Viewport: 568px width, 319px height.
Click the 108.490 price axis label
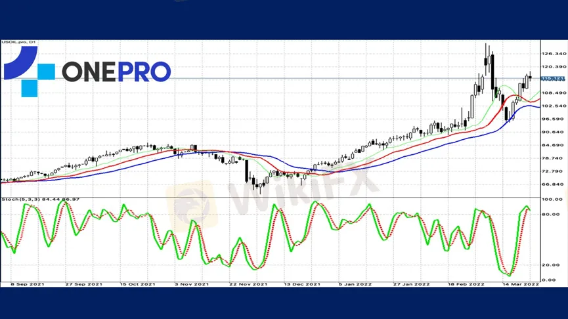coord(554,93)
